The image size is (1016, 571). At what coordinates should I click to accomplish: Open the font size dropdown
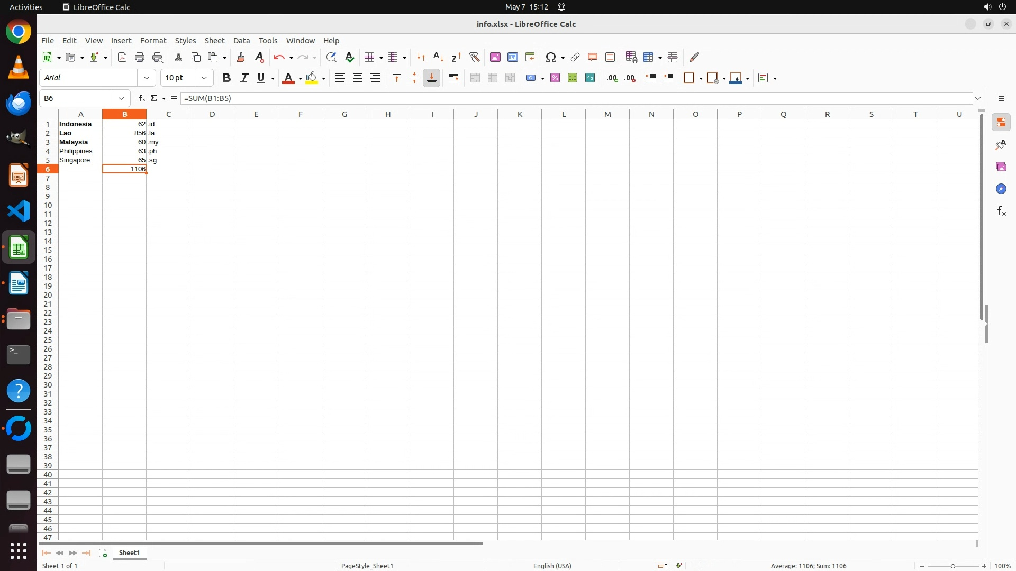204,78
